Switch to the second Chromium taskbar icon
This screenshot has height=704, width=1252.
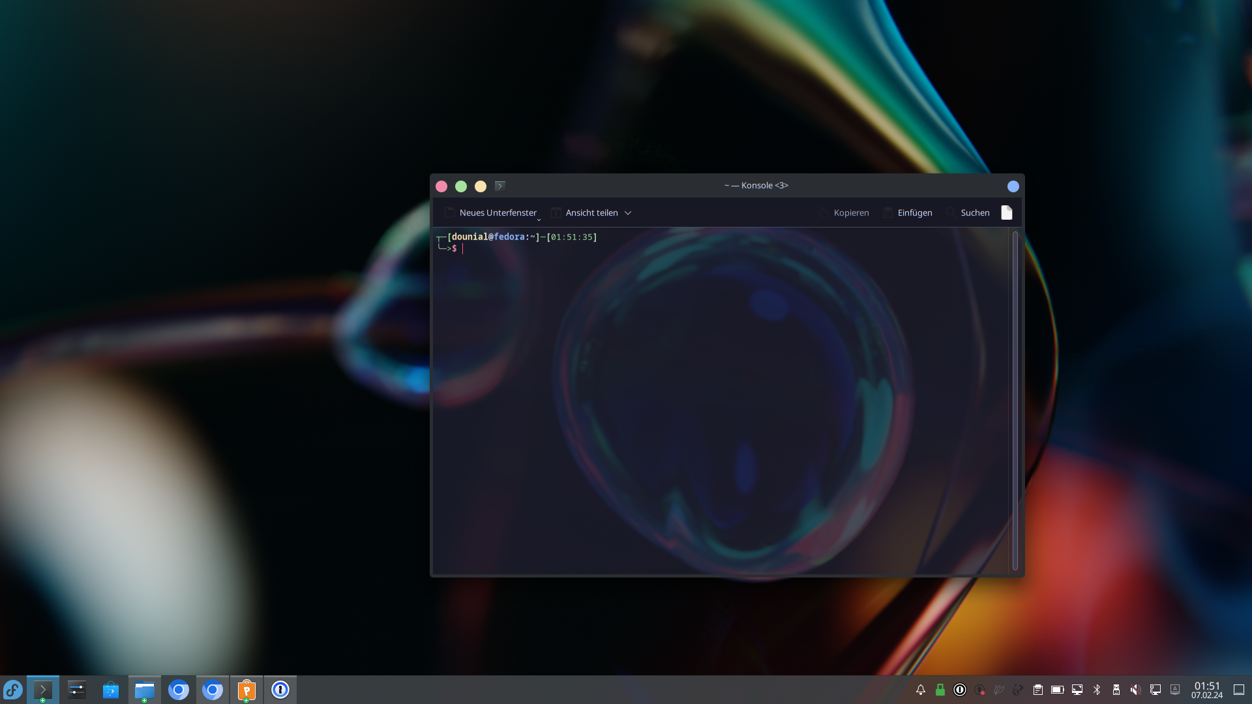pyautogui.click(x=213, y=690)
